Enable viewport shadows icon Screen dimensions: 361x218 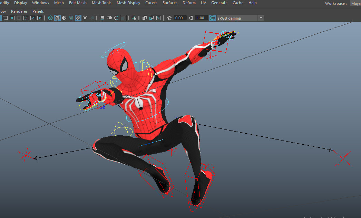click(x=92, y=18)
